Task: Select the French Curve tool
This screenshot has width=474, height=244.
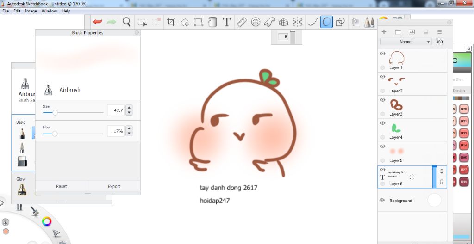Action: click(269, 22)
